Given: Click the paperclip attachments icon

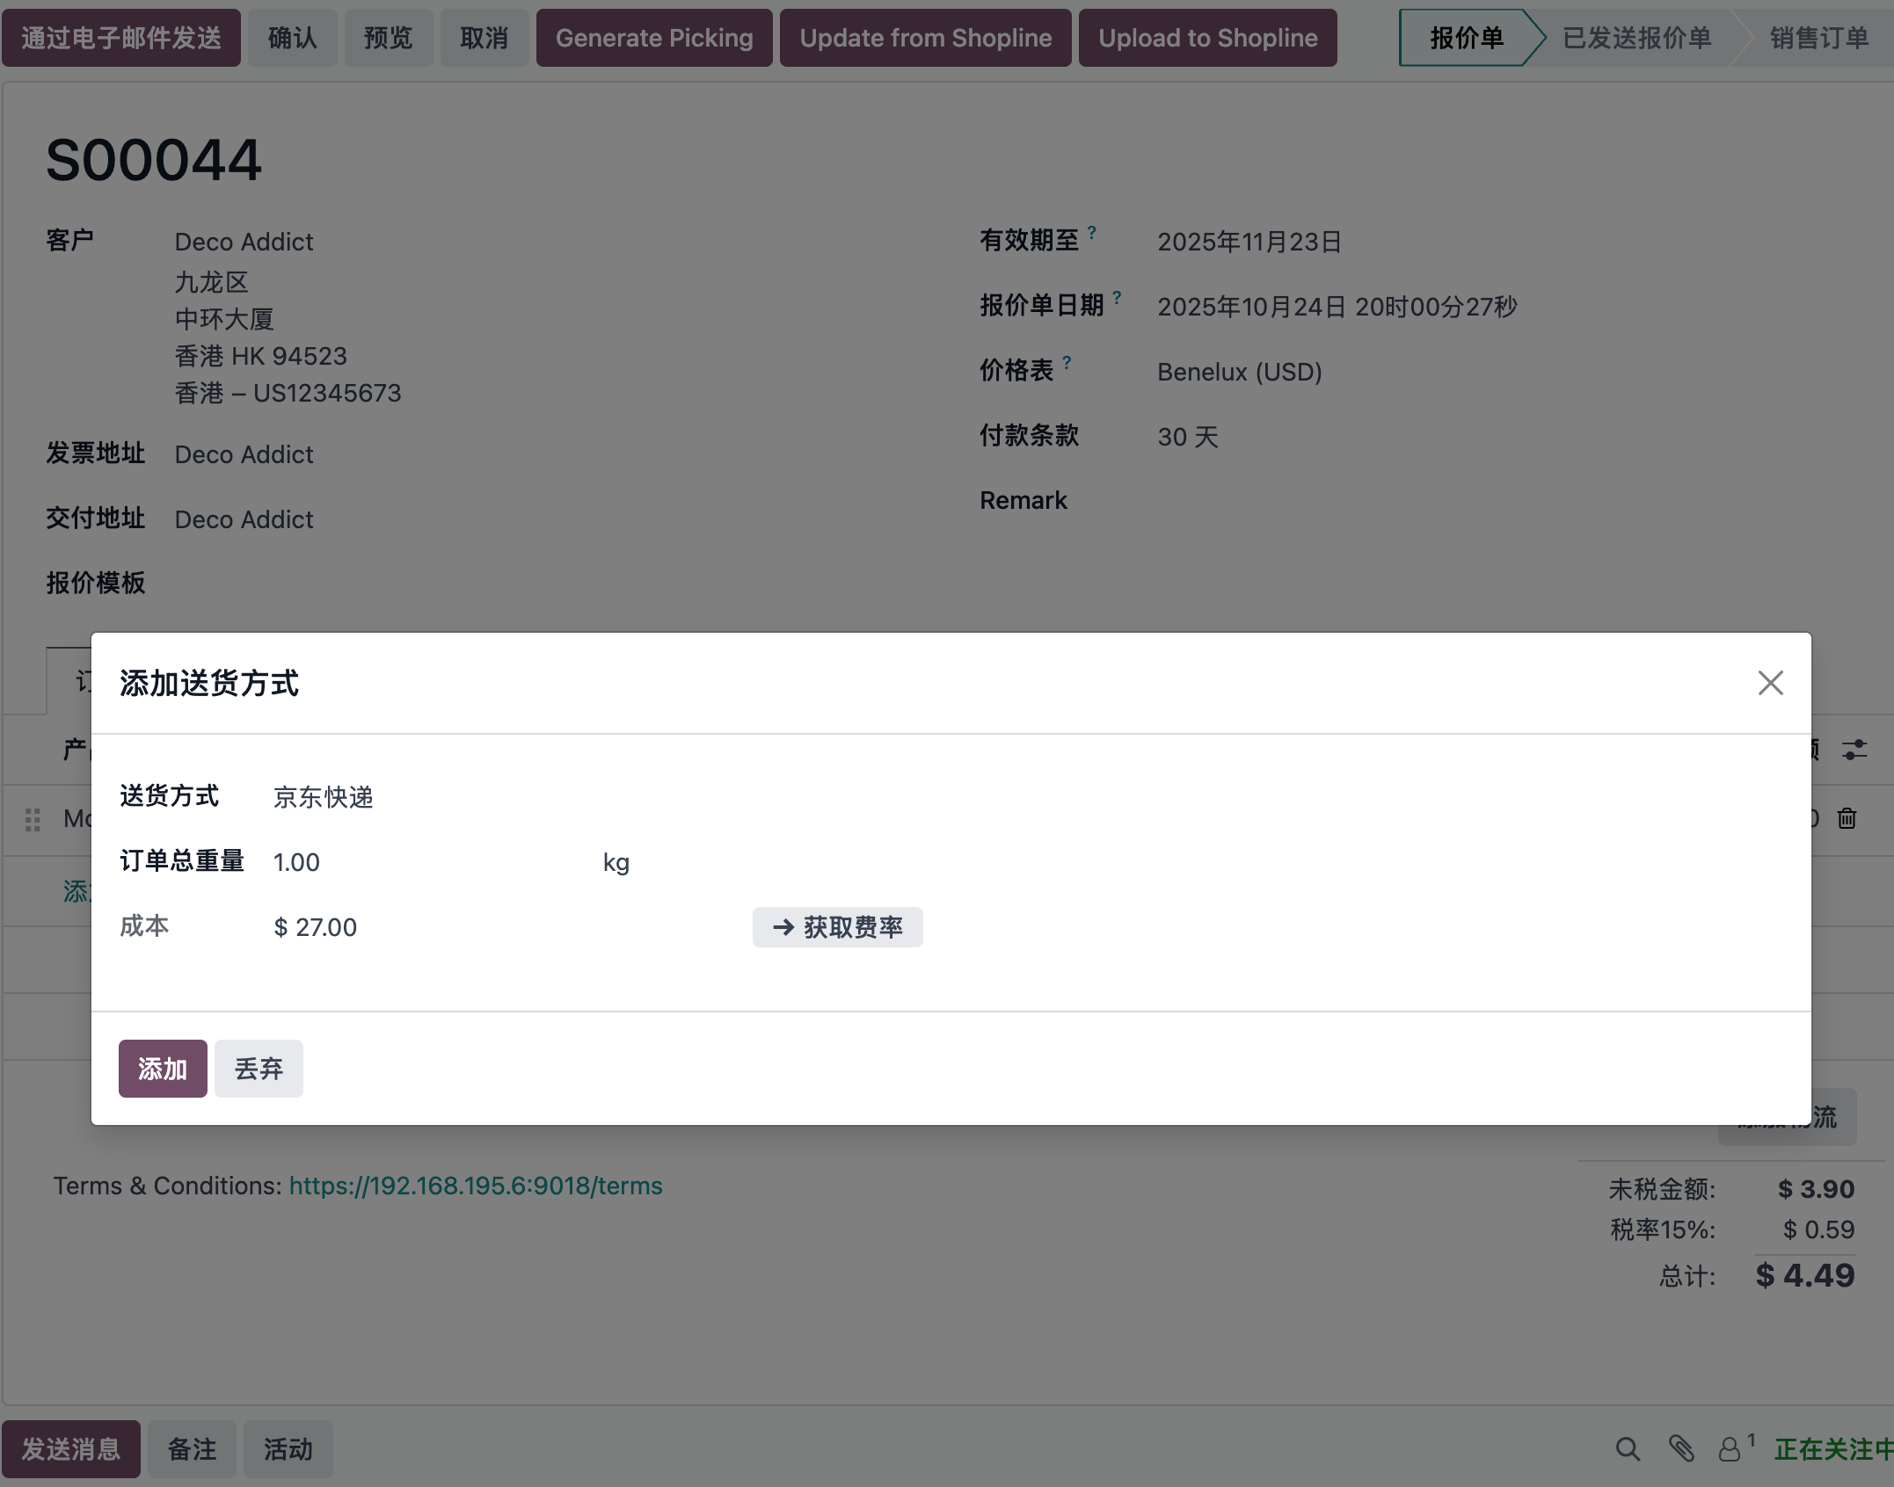Looking at the screenshot, I should pyautogui.click(x=1681, y=1449).
